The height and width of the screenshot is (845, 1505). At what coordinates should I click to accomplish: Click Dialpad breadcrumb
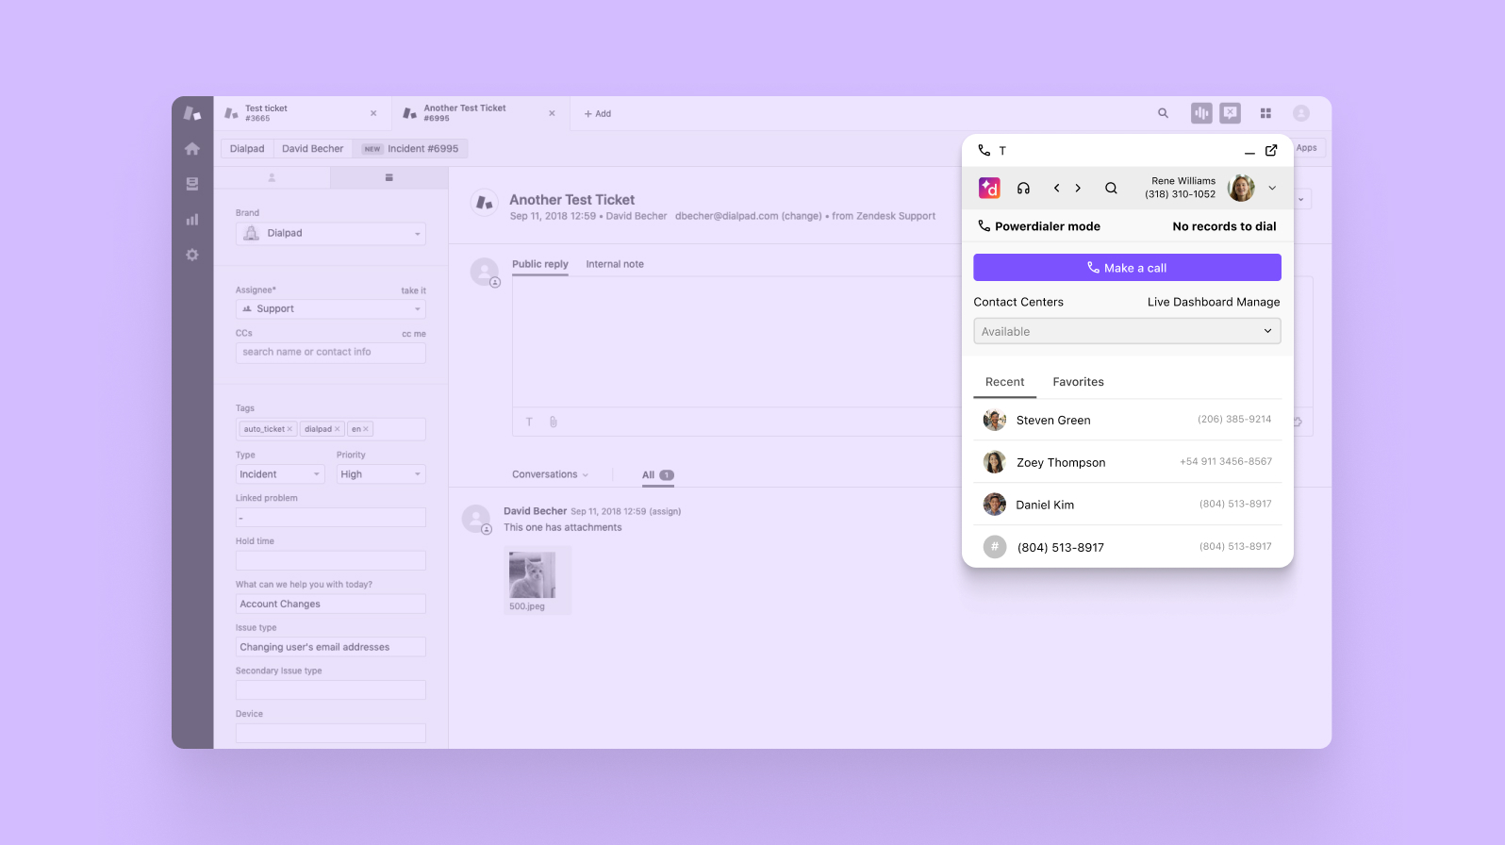247,149
